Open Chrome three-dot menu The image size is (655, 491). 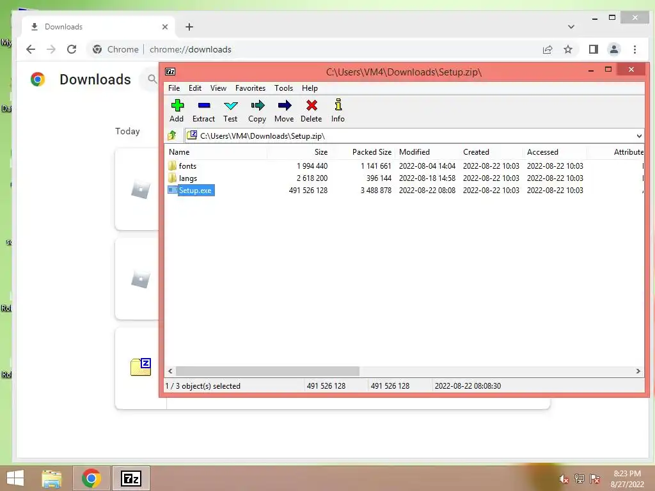click(x=635, y=49)
